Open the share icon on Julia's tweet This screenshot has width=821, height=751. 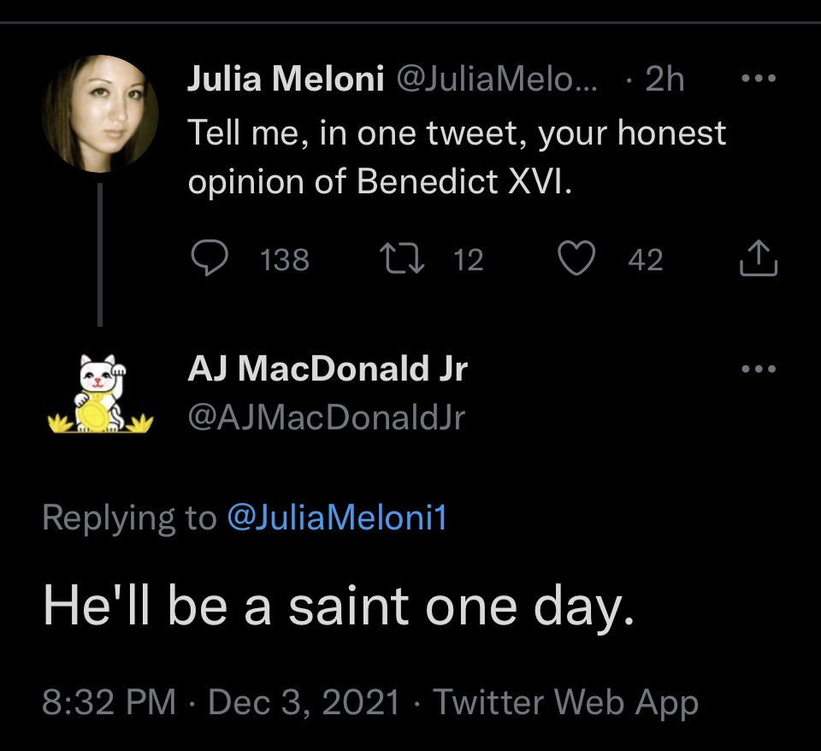click(758, 259)
